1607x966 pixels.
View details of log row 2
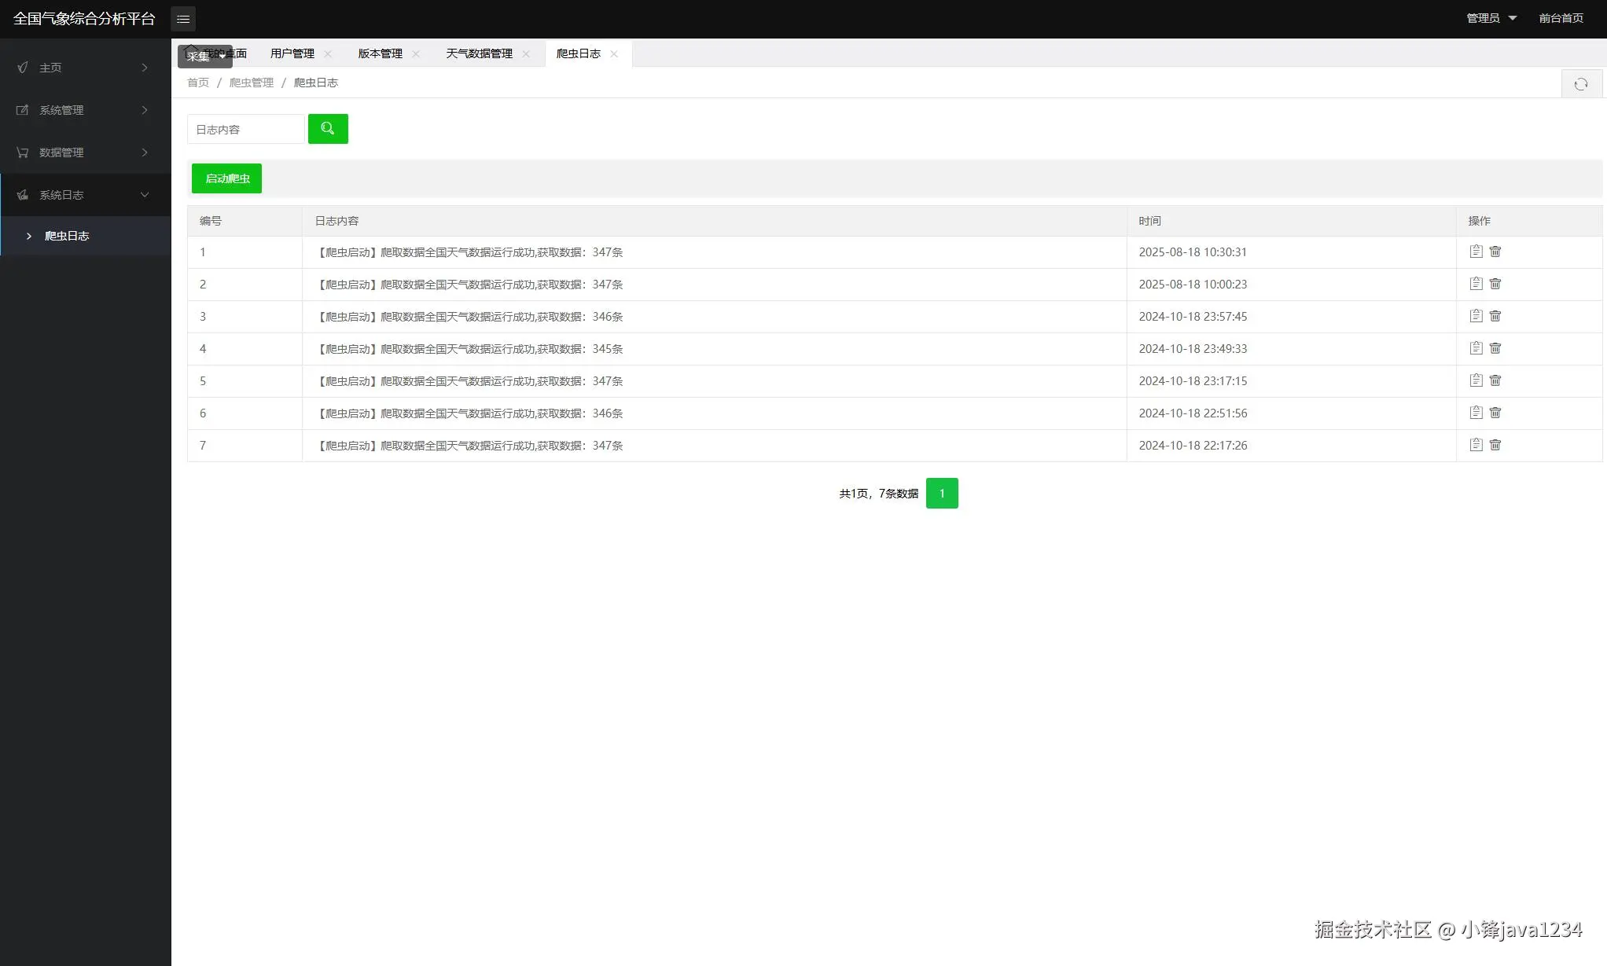(1476, 284)
